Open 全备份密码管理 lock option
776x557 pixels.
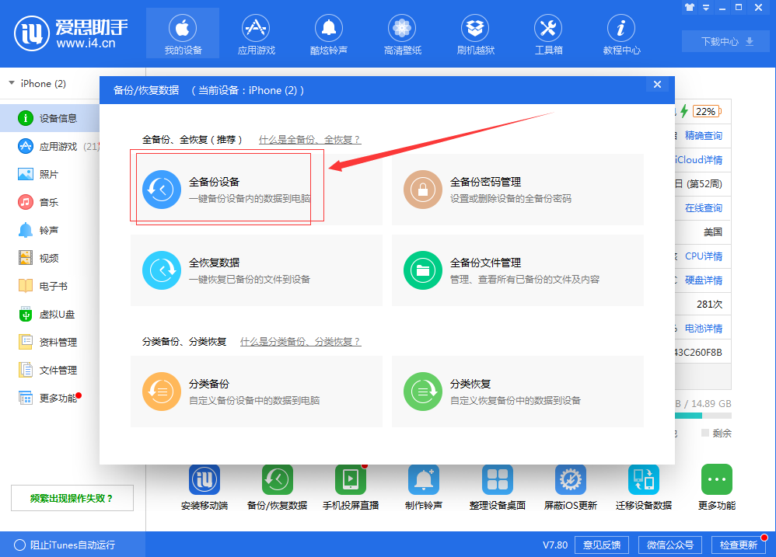[518, 190]
